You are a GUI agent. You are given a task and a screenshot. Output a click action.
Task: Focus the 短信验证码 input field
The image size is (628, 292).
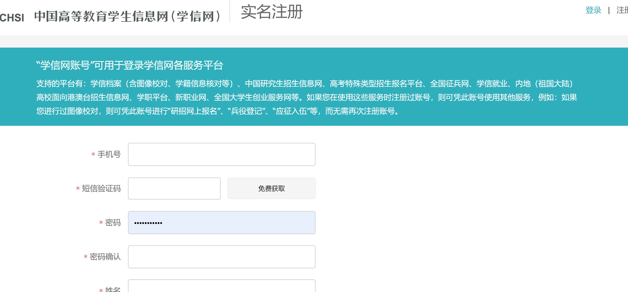(x=174, y=189)
